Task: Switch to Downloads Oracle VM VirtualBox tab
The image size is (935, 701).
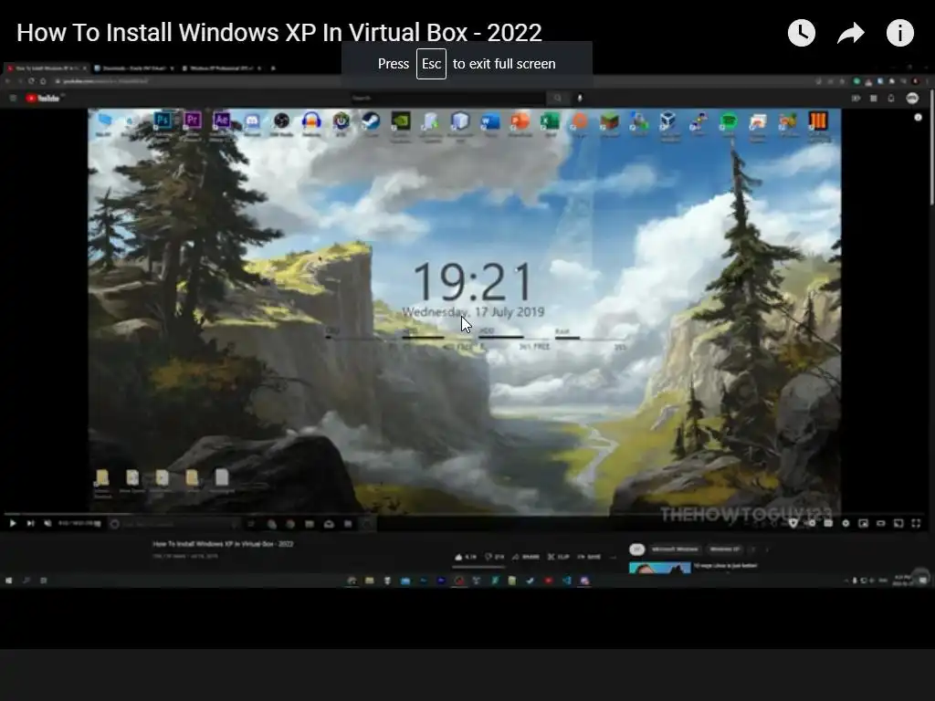Action: click(x=133, y=68)
